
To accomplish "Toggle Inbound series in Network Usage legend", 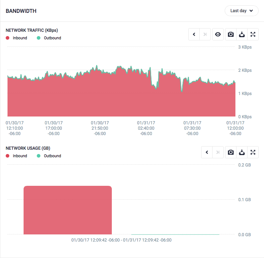I will (16, 156).
